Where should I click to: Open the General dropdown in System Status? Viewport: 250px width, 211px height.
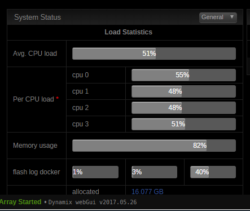click(x=218, y=17)
